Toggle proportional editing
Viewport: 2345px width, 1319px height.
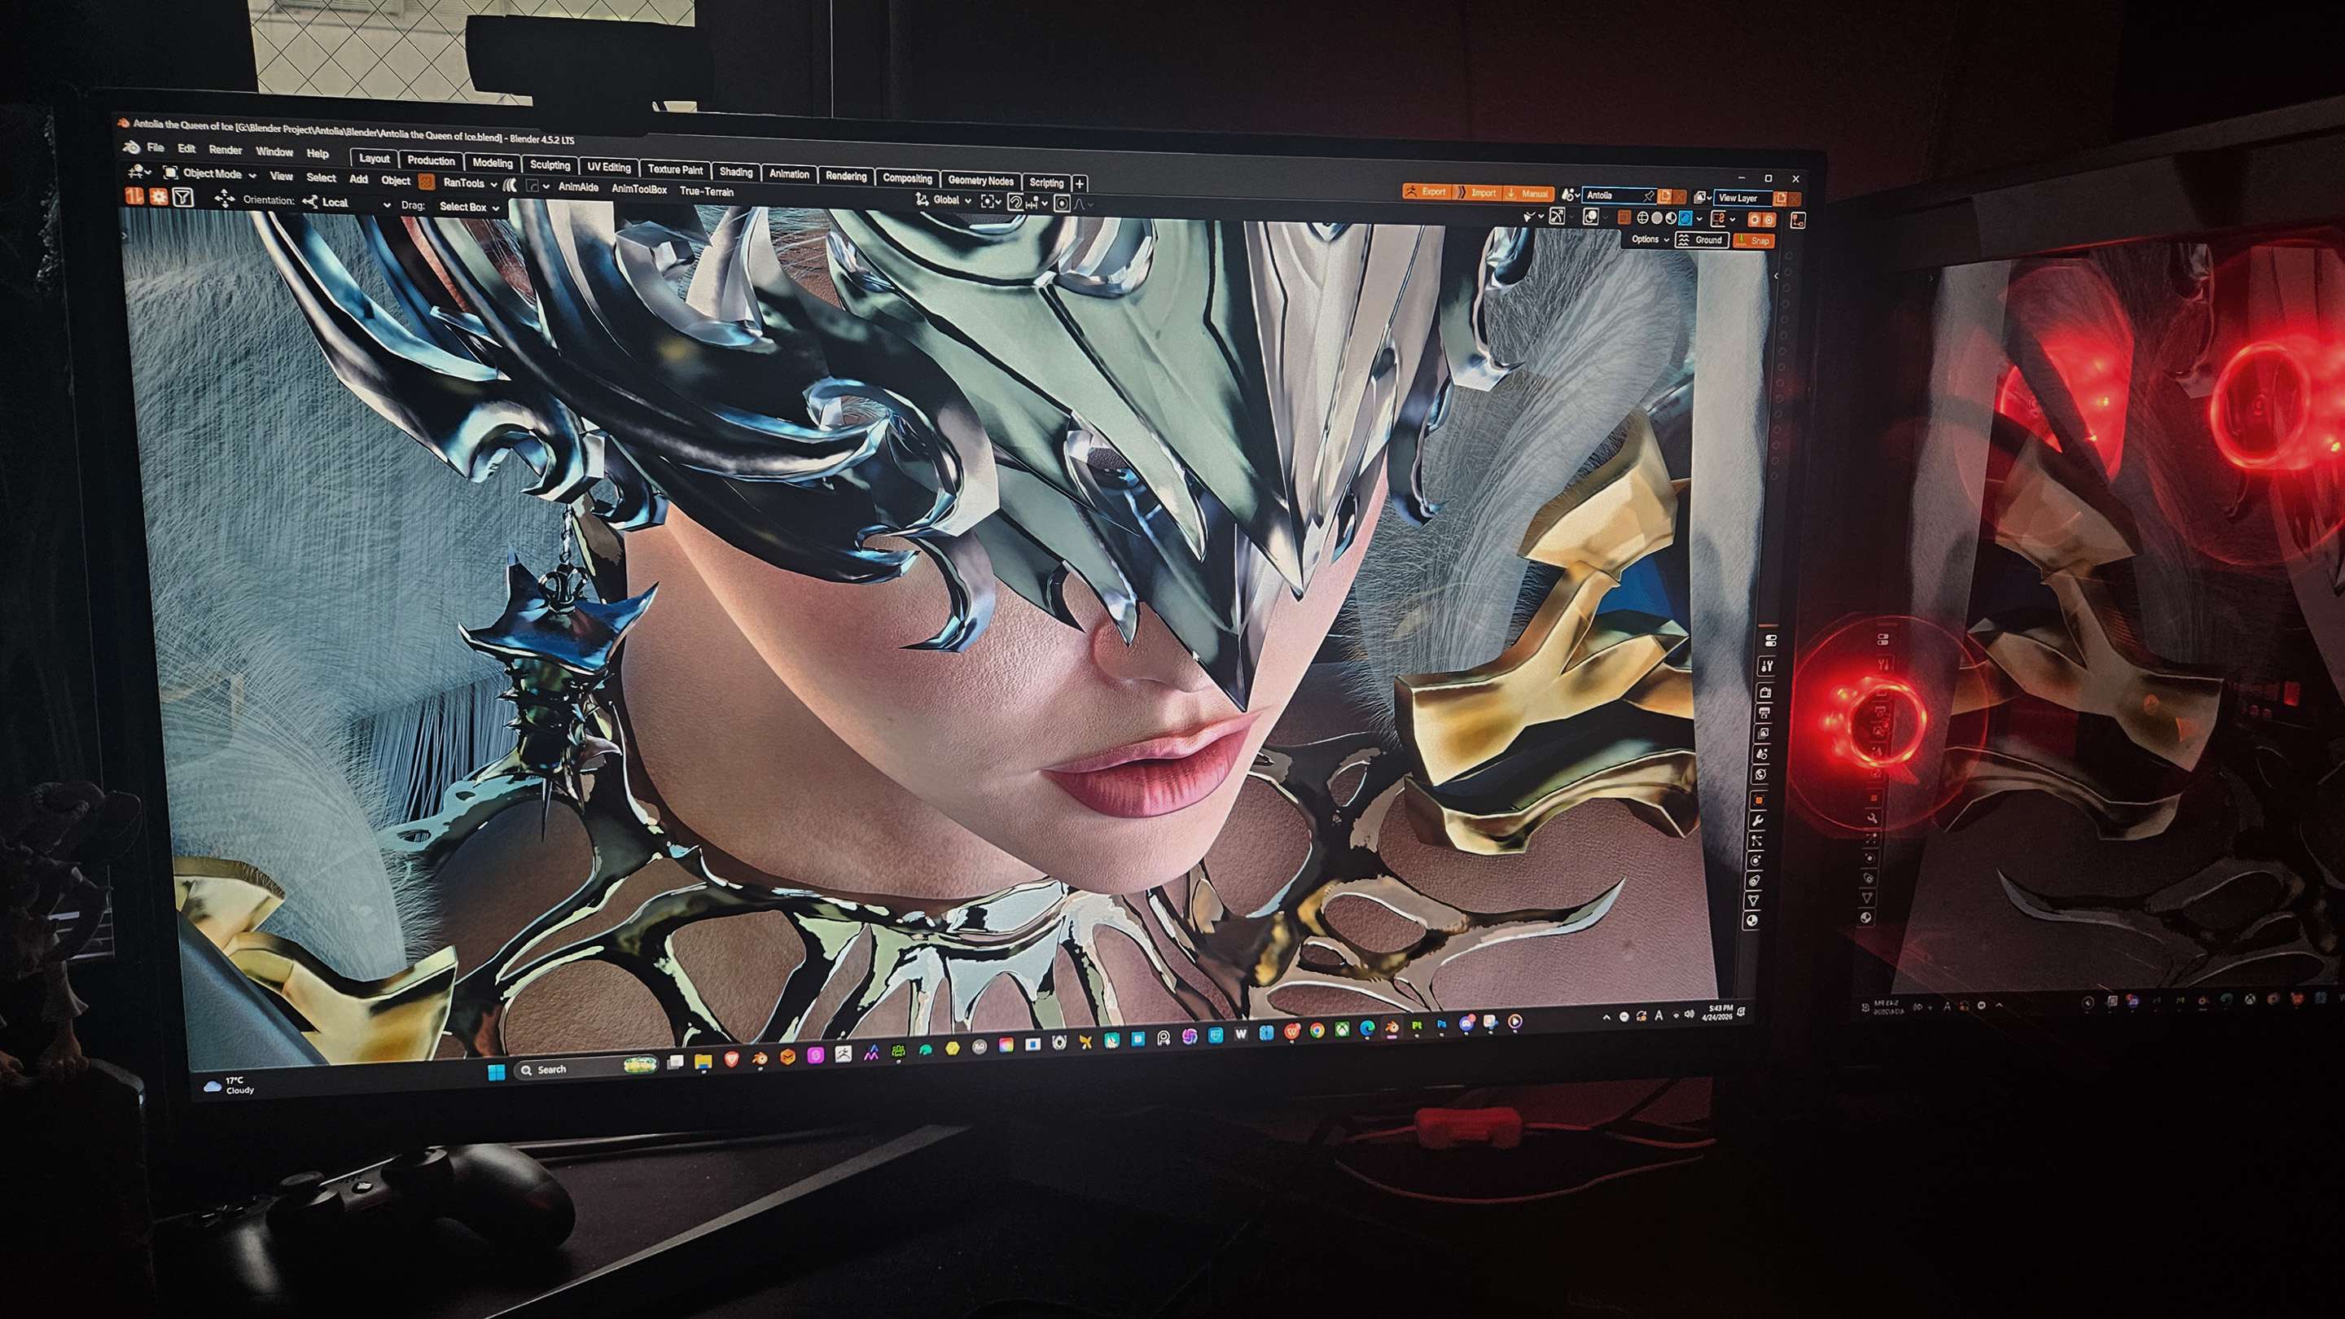point(1062,203)
